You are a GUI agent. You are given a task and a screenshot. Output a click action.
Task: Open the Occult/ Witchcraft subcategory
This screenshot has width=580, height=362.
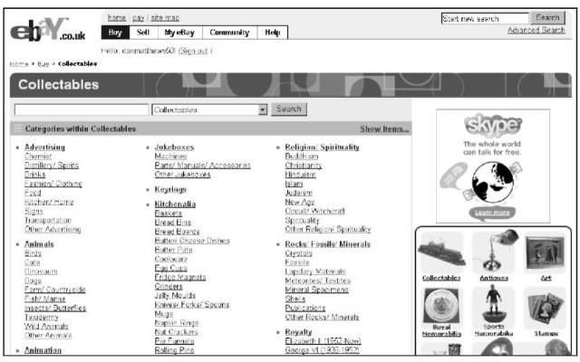(x=314, y=211)
